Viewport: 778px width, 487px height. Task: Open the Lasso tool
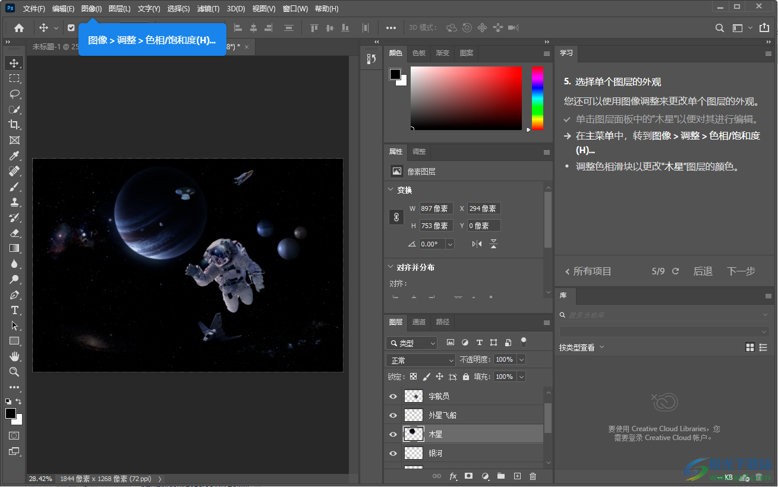[x=14, y=93]
